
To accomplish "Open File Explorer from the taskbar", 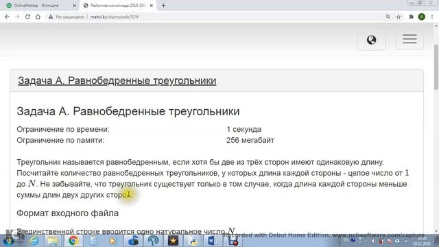I will tap(53, 241).
